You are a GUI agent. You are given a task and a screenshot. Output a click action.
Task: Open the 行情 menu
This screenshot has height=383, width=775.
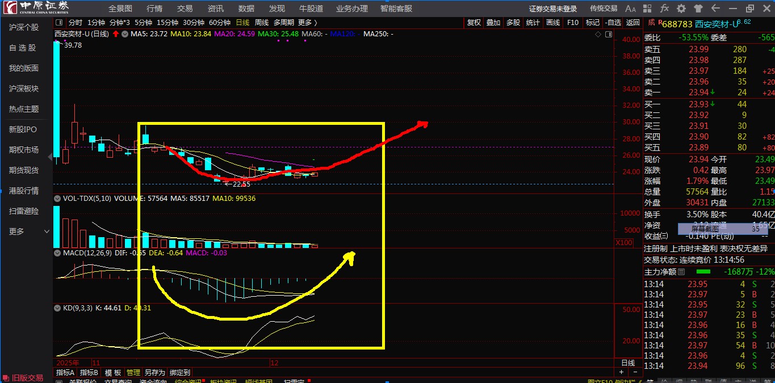click(154, 9)
